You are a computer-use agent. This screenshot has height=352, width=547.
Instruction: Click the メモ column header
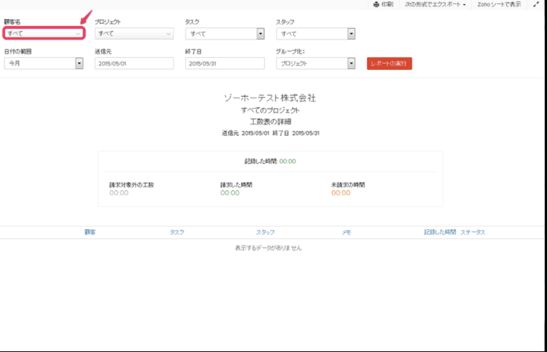pyautogui.click(x=346, y=232)
